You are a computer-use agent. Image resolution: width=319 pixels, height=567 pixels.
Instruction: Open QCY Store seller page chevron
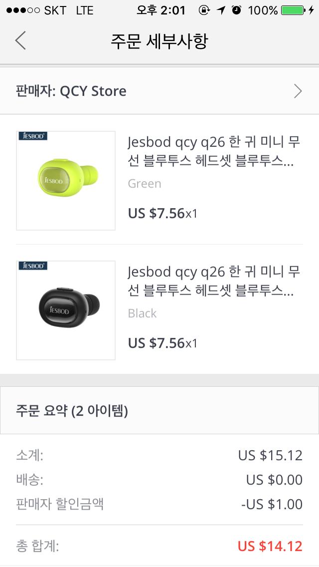[298, 91]
